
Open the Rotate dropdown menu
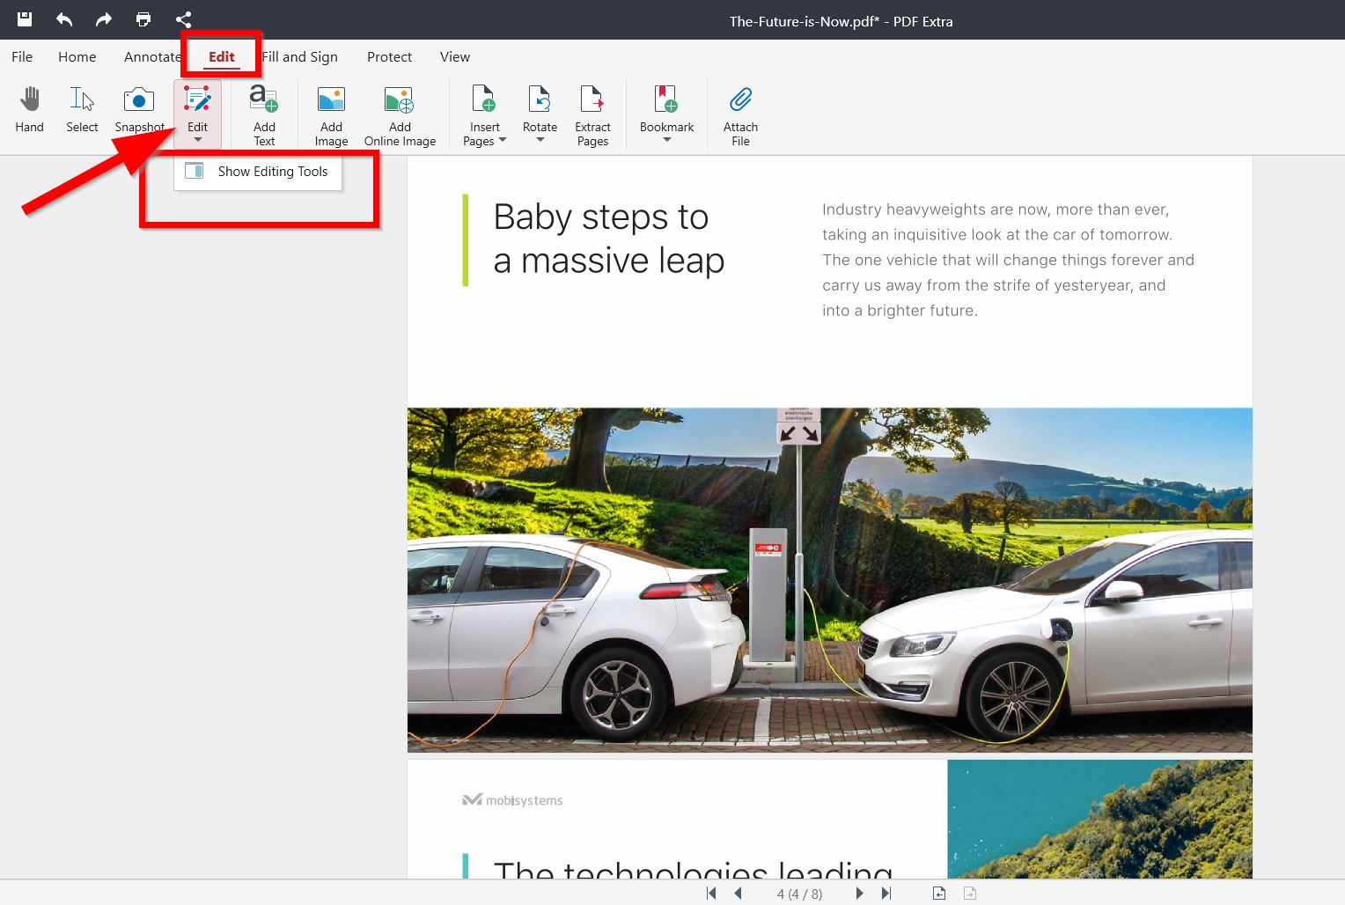540,140
